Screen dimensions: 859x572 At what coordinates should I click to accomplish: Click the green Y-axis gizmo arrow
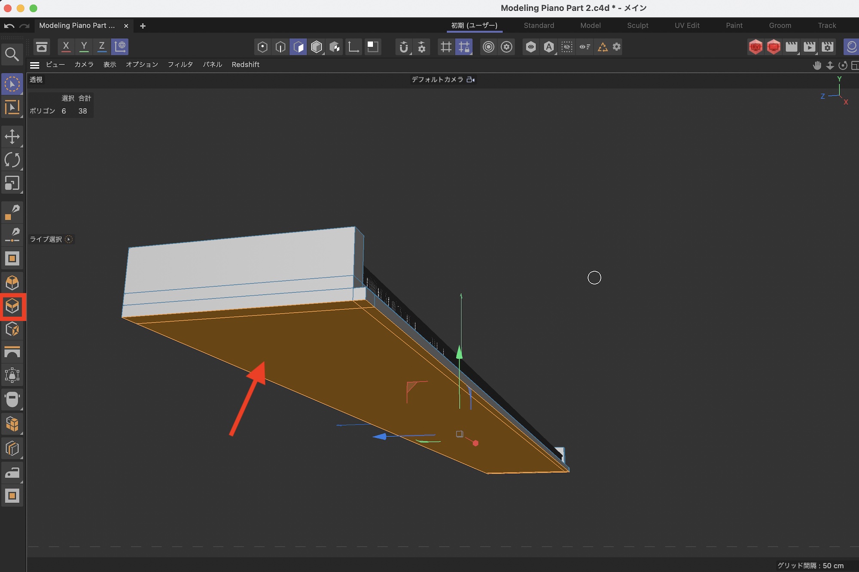[459, 353]
